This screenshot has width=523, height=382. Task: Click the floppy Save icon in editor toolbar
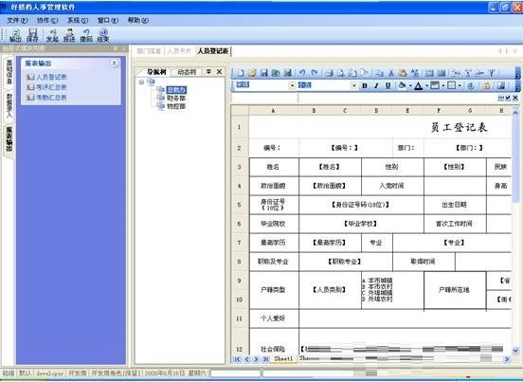point(264,73)
